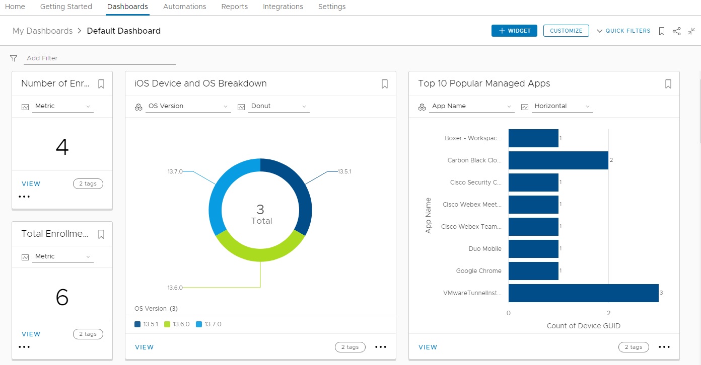Bookmark the Top 10 Popular Managed Apps widget
Image resolution: width=701 pixels, height=365 pixels.
point(668,84)
